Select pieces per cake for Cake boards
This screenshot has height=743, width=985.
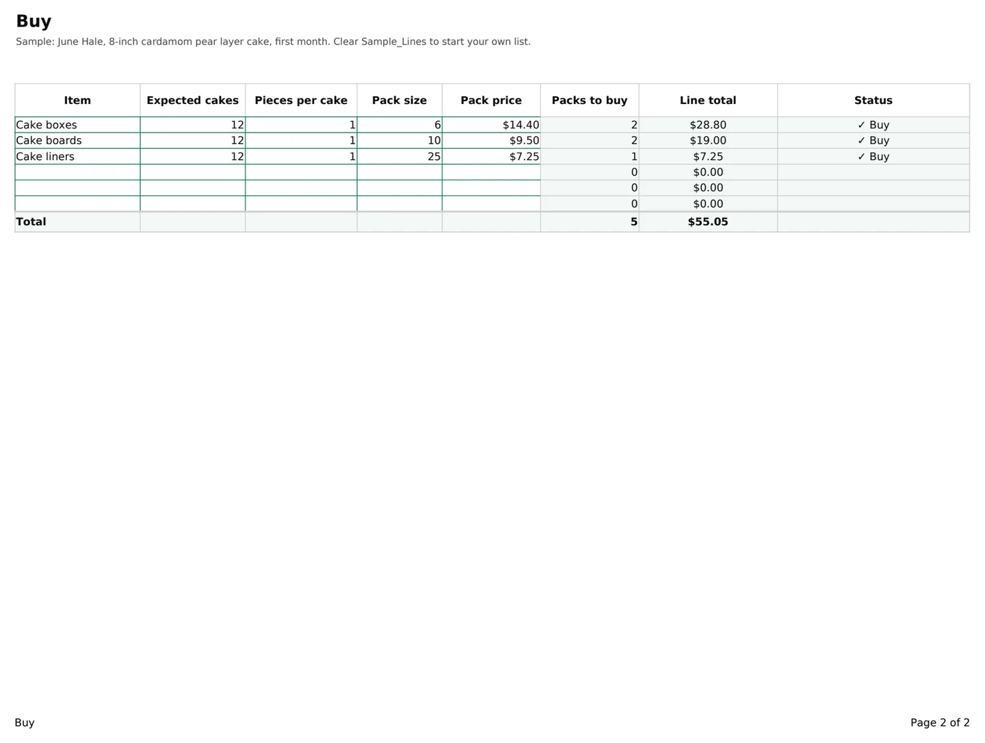(x=301, y=141)
